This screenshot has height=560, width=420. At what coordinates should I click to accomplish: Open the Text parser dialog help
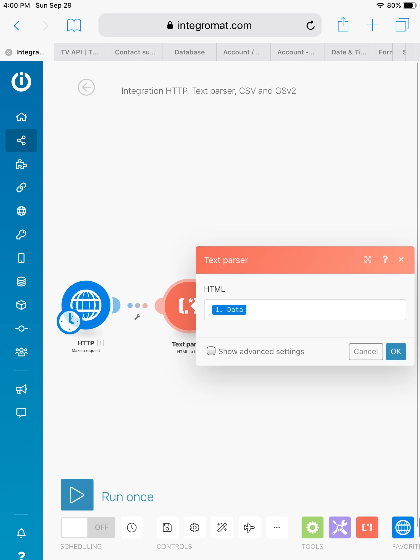pos(385,259)
